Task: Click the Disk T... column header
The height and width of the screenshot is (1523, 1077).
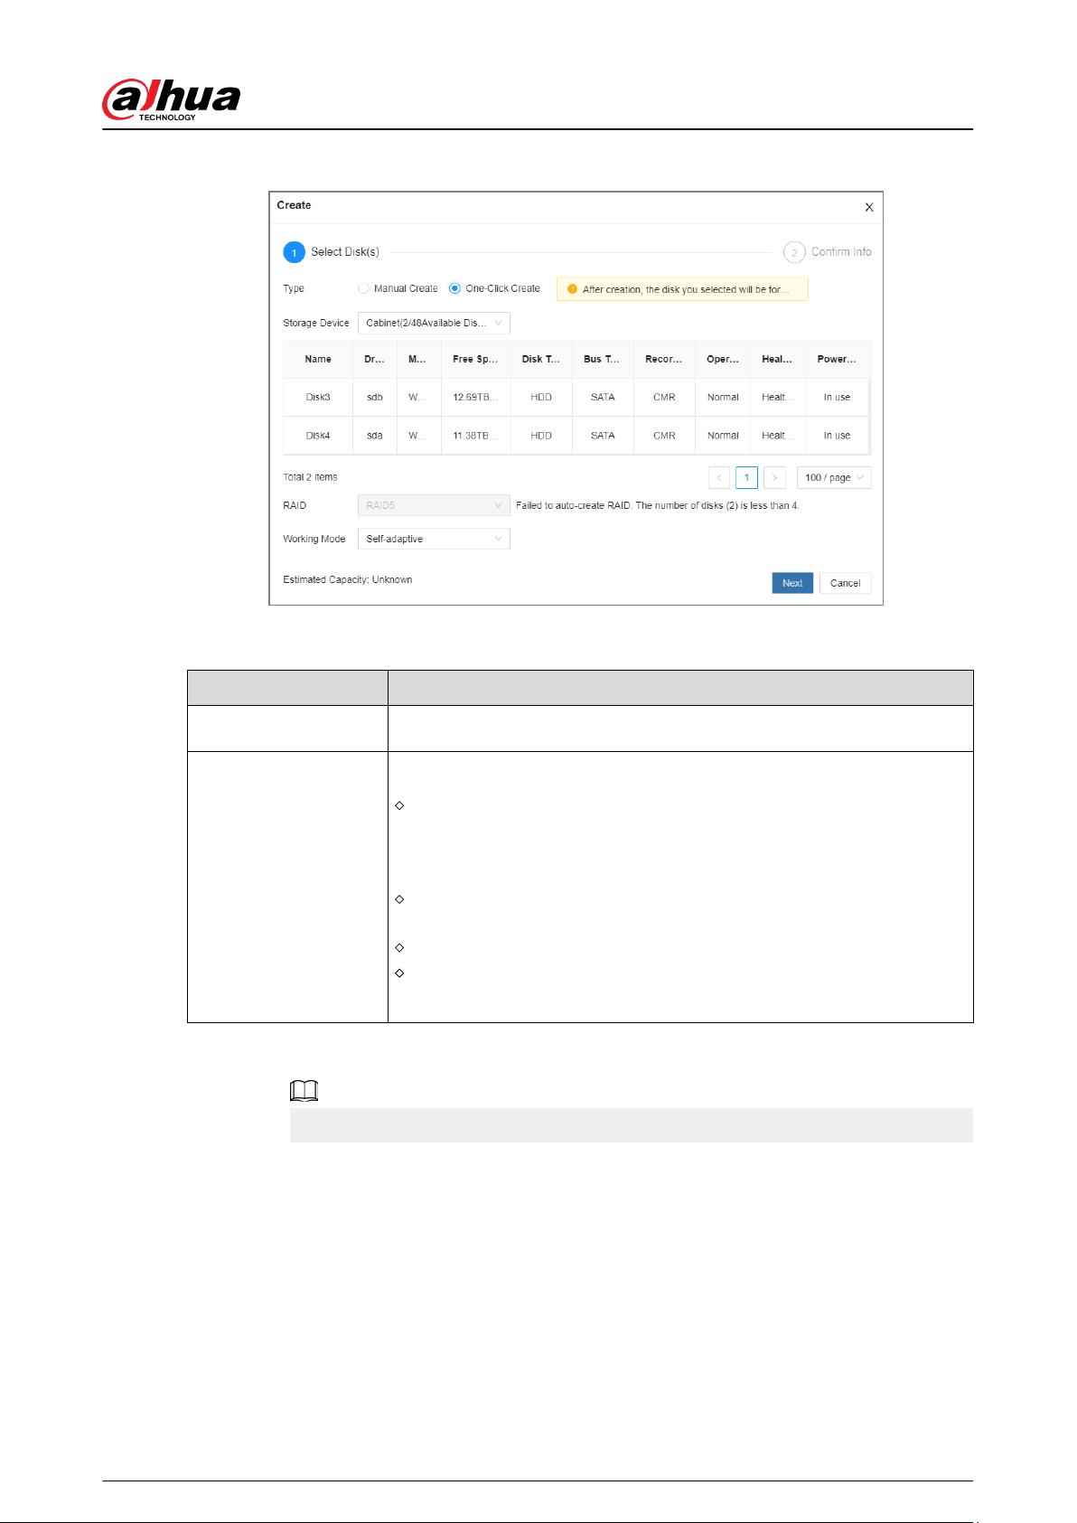Action: (x=540, y=359)
